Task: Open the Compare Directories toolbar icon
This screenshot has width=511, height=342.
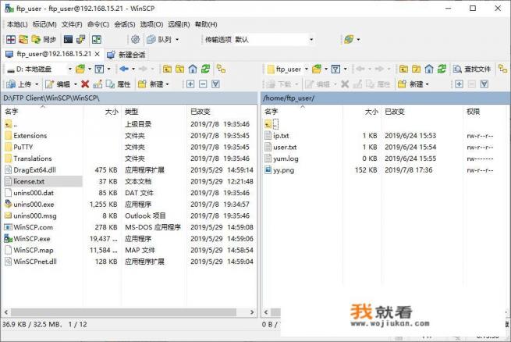Action: 11,40
